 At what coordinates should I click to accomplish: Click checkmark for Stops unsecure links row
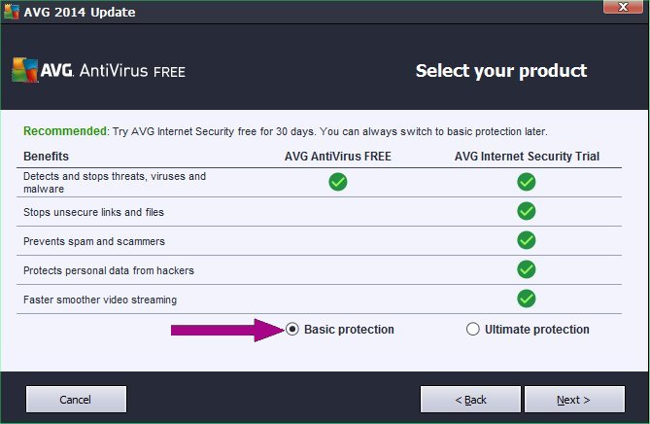527,211
